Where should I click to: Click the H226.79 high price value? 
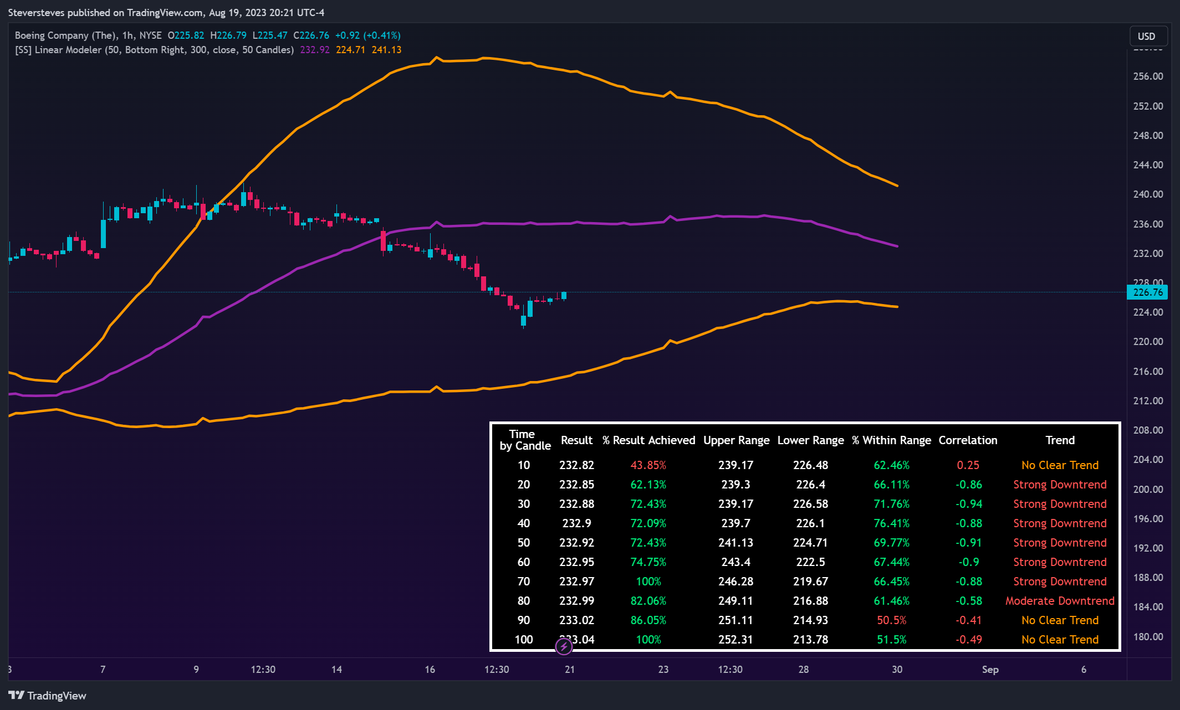pos(228,35)
